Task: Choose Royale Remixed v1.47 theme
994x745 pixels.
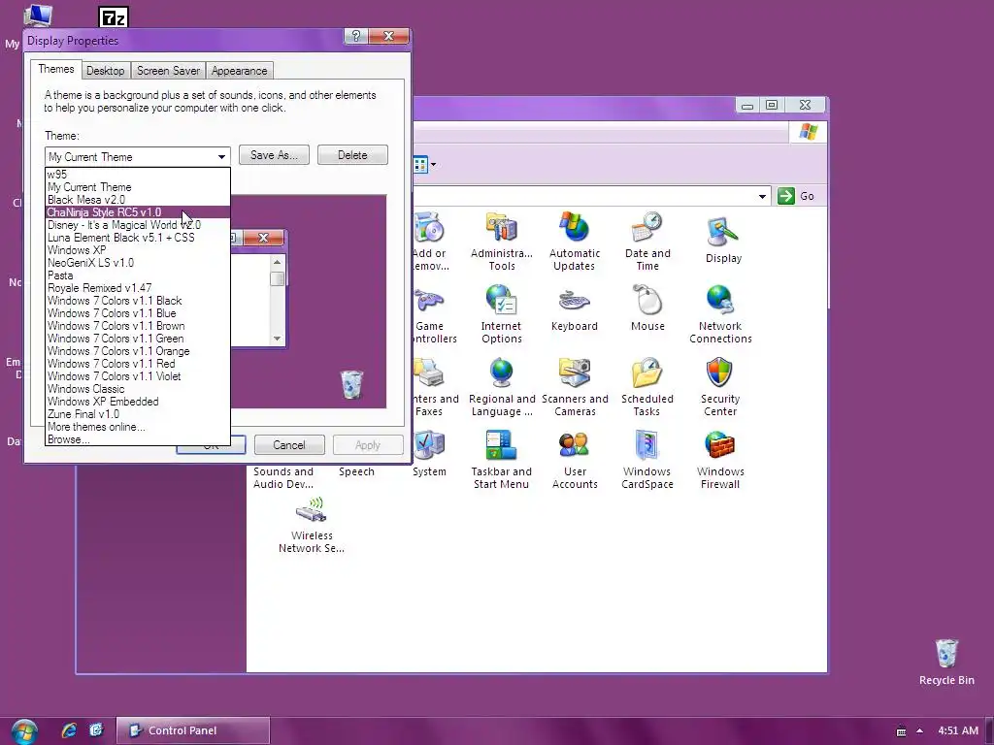Action: pos(138,287)
